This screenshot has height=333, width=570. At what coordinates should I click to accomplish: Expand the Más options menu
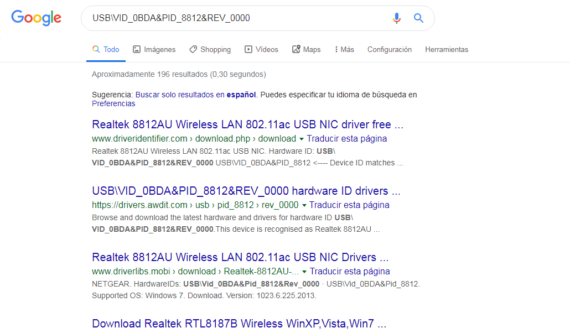344,49
